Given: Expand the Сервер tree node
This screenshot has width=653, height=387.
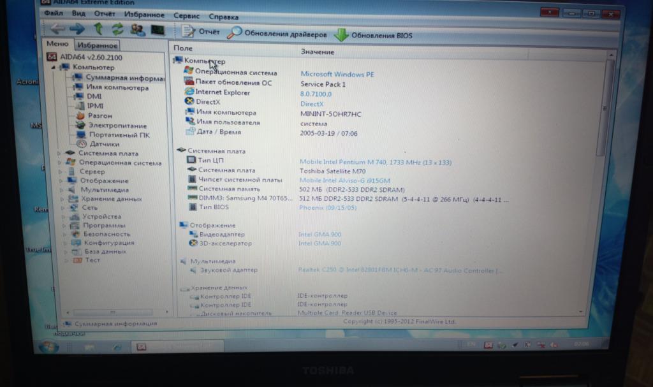Looking at the screenshot, I should [61, 172].
